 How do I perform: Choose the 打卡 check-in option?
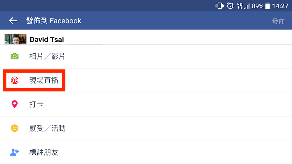click(x=36, y=104)
